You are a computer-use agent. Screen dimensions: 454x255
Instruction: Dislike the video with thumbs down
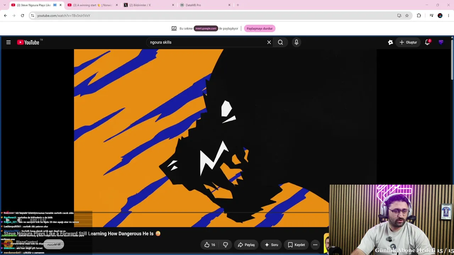[x=226, y=245]
